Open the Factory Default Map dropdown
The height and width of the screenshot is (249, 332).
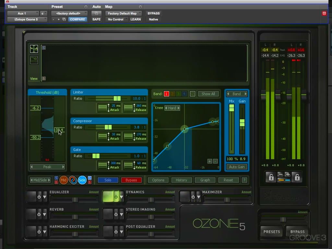click(x=124, y=13)
